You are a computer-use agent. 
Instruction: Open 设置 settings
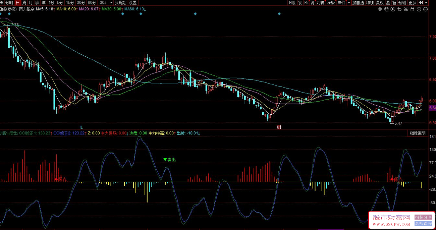pos(133,3)
